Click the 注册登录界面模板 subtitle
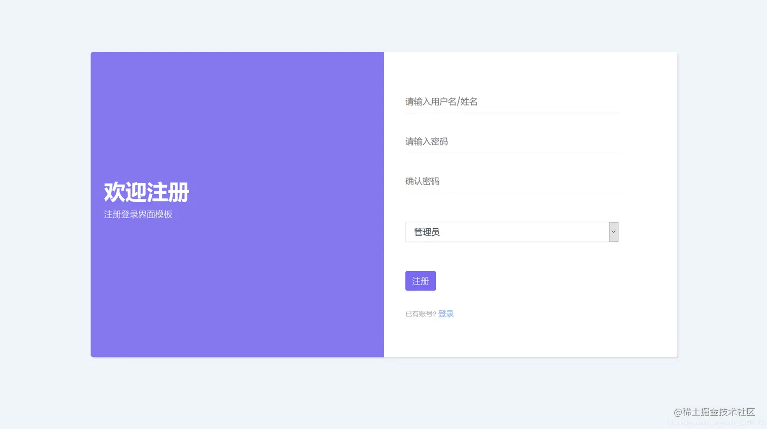This screenshot has height=429, width=767. tap(138, 214)
